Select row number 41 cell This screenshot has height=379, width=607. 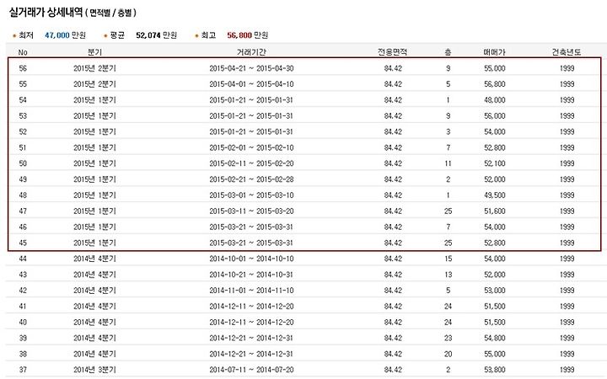(x=23, y=307)
